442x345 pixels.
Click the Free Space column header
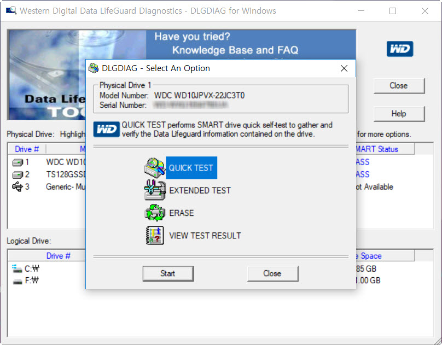(385, 256)
